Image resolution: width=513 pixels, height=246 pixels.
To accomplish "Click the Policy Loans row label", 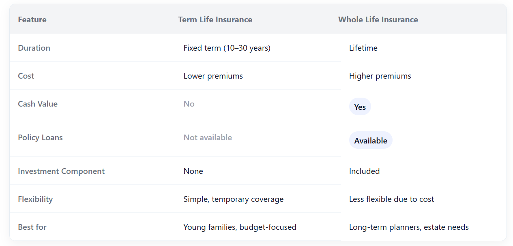I will tap(40, 137).
